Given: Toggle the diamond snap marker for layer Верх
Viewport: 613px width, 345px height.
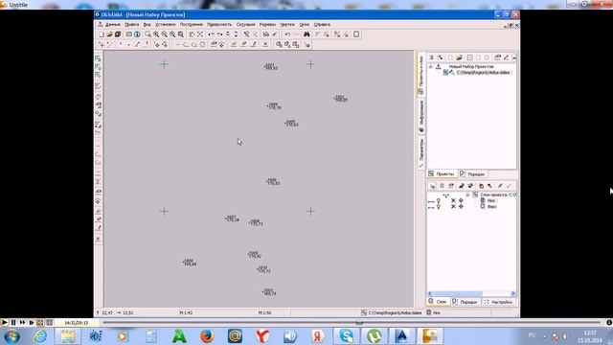Looking at the screenshot, I should click(x=461, y=207).
